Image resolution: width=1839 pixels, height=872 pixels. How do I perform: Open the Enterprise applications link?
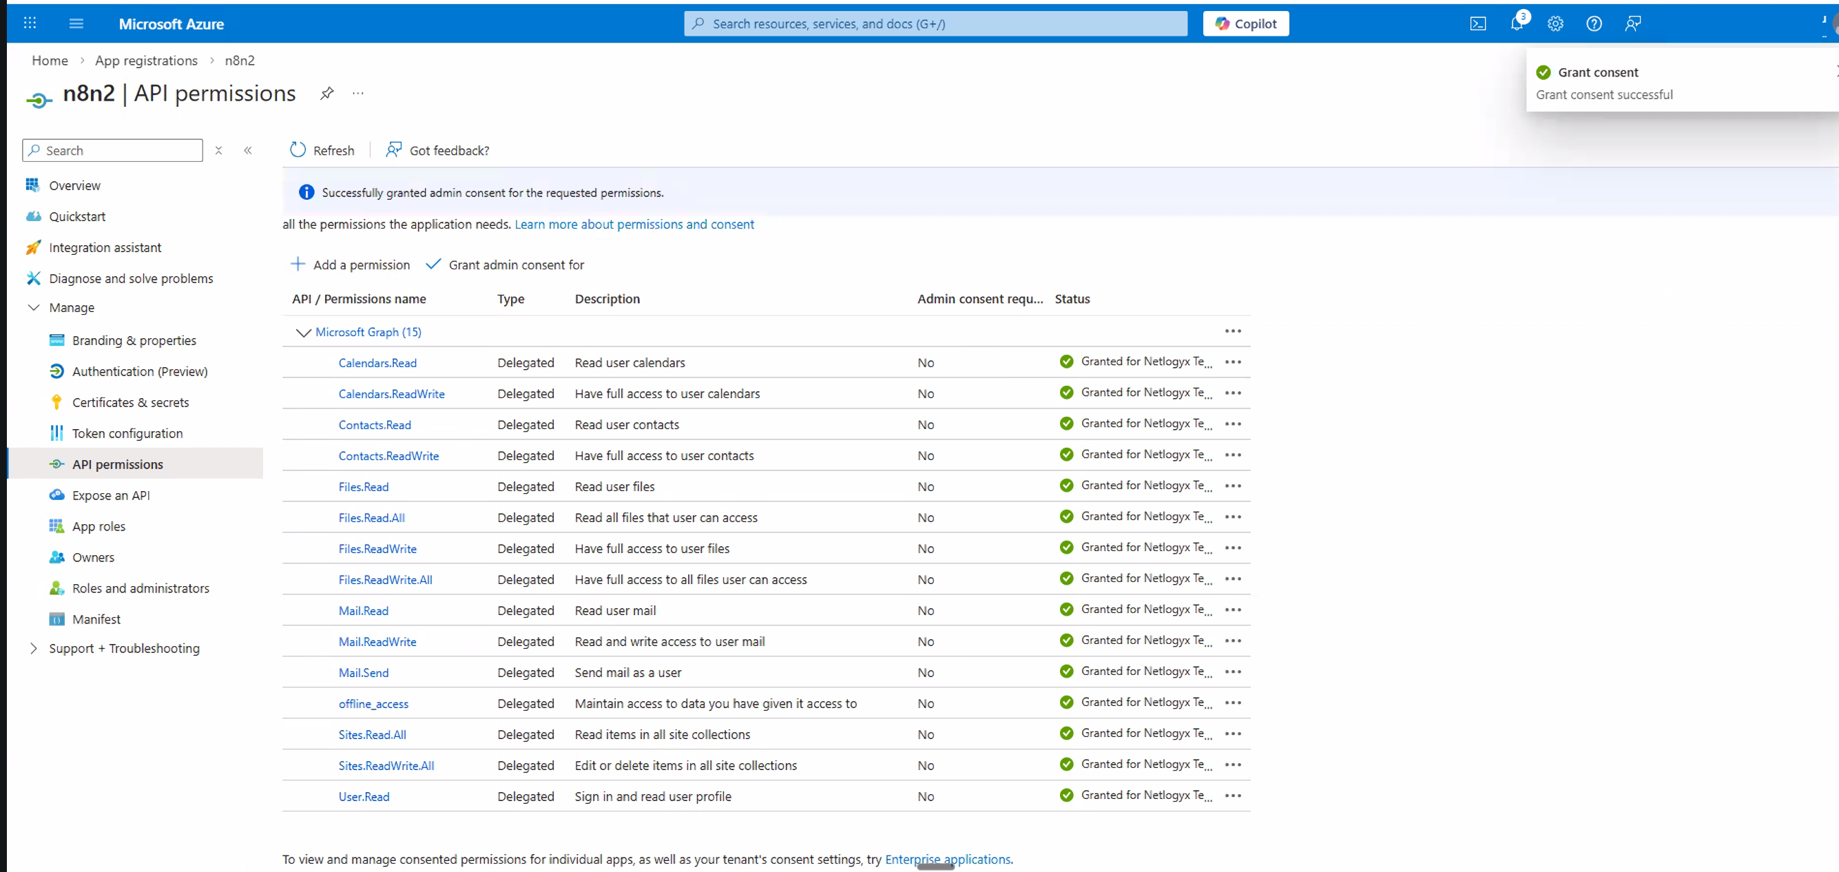click(x=947, y=859)
